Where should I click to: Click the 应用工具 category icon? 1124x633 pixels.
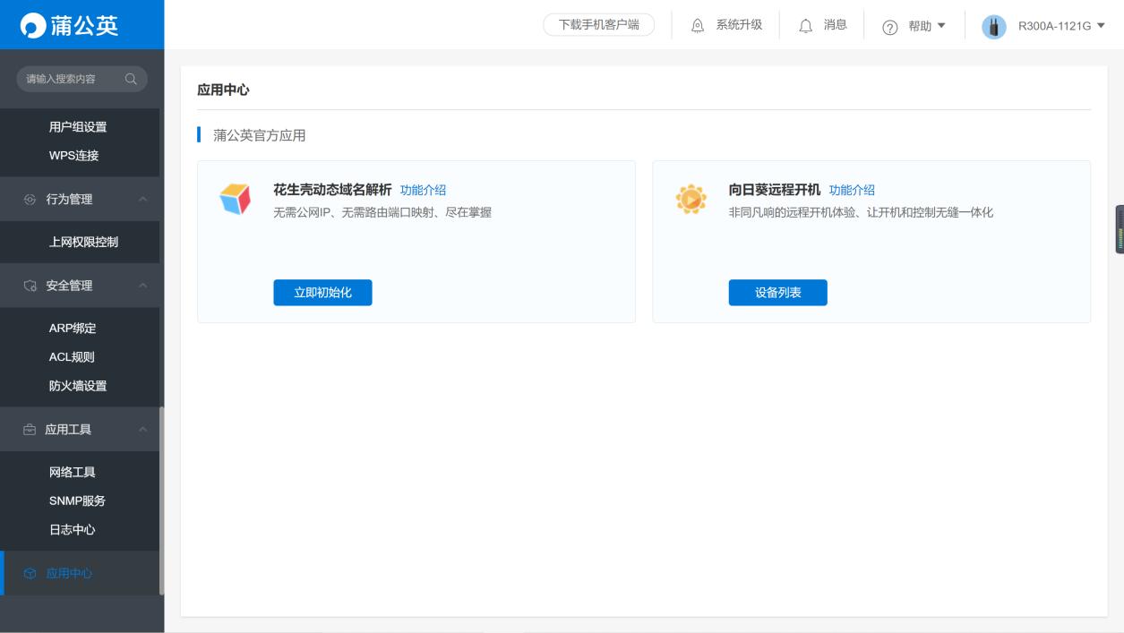point(30,429)
